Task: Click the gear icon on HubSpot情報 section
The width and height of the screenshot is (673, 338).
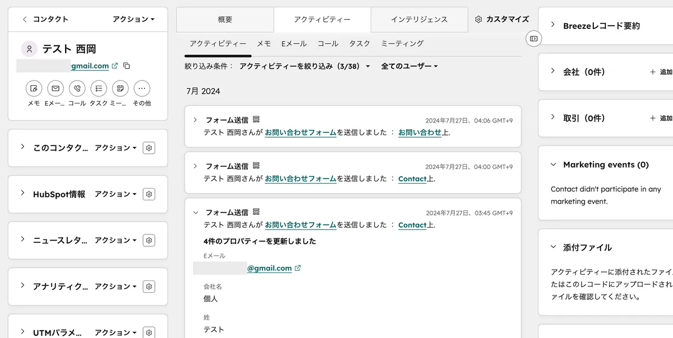Action: click(x=149, y=194)
